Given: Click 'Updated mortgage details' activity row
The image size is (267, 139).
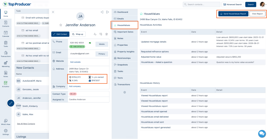Looking at the screenshot, I should click(x=202, y=42).
